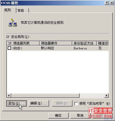Cancel with the 取消 button

[80, 116]
